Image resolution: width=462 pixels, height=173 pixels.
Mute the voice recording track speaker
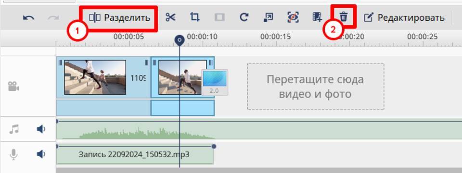click(41, 154)
